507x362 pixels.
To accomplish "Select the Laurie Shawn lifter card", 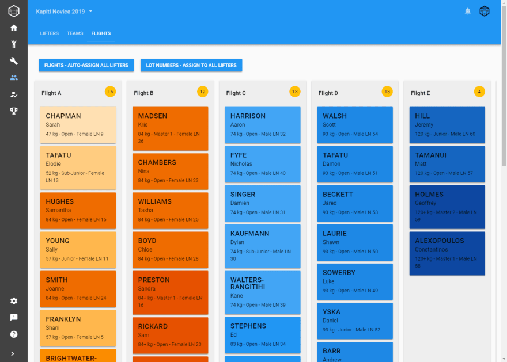I will (355, 242).
